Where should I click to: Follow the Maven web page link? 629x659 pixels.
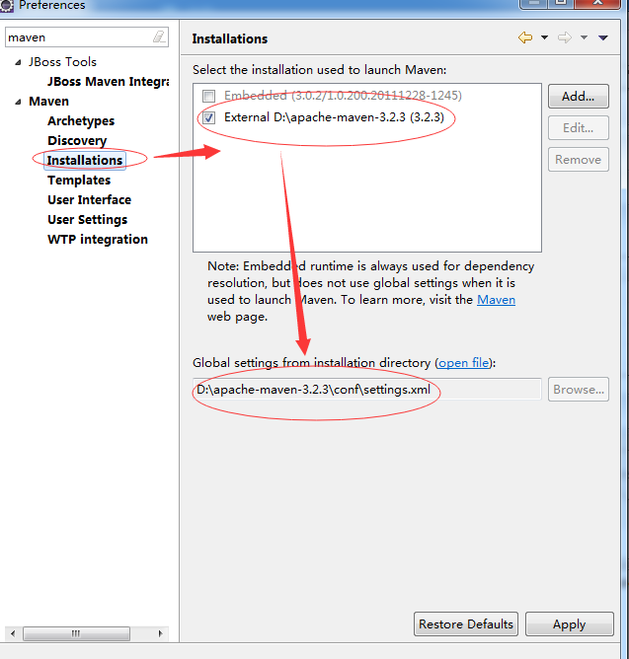[496, 300]
